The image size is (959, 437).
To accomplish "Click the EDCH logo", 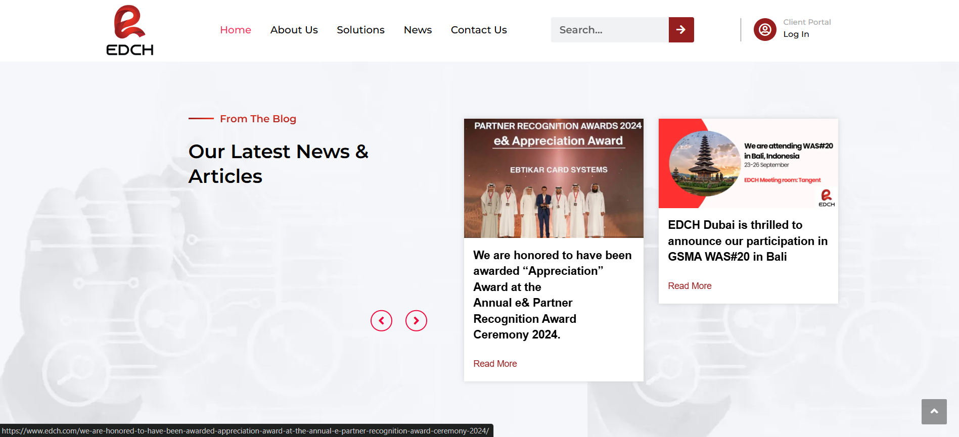I will click(130, 30).
